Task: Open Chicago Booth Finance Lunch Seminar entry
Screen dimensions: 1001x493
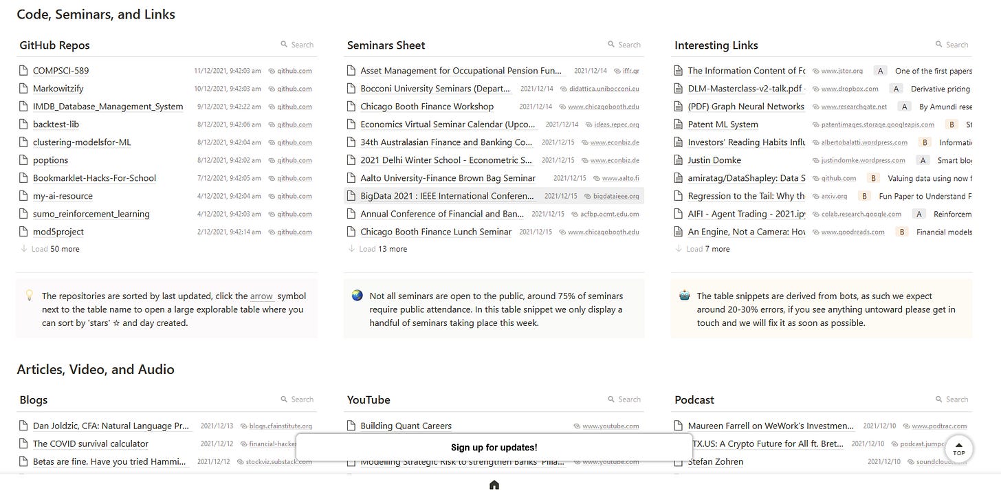Action: click(436, 232)
